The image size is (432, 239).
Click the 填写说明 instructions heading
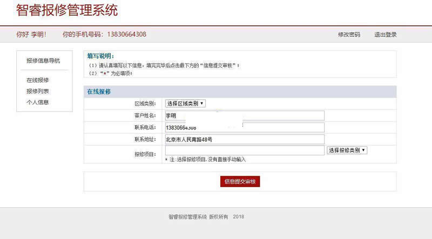coord(100,56)
